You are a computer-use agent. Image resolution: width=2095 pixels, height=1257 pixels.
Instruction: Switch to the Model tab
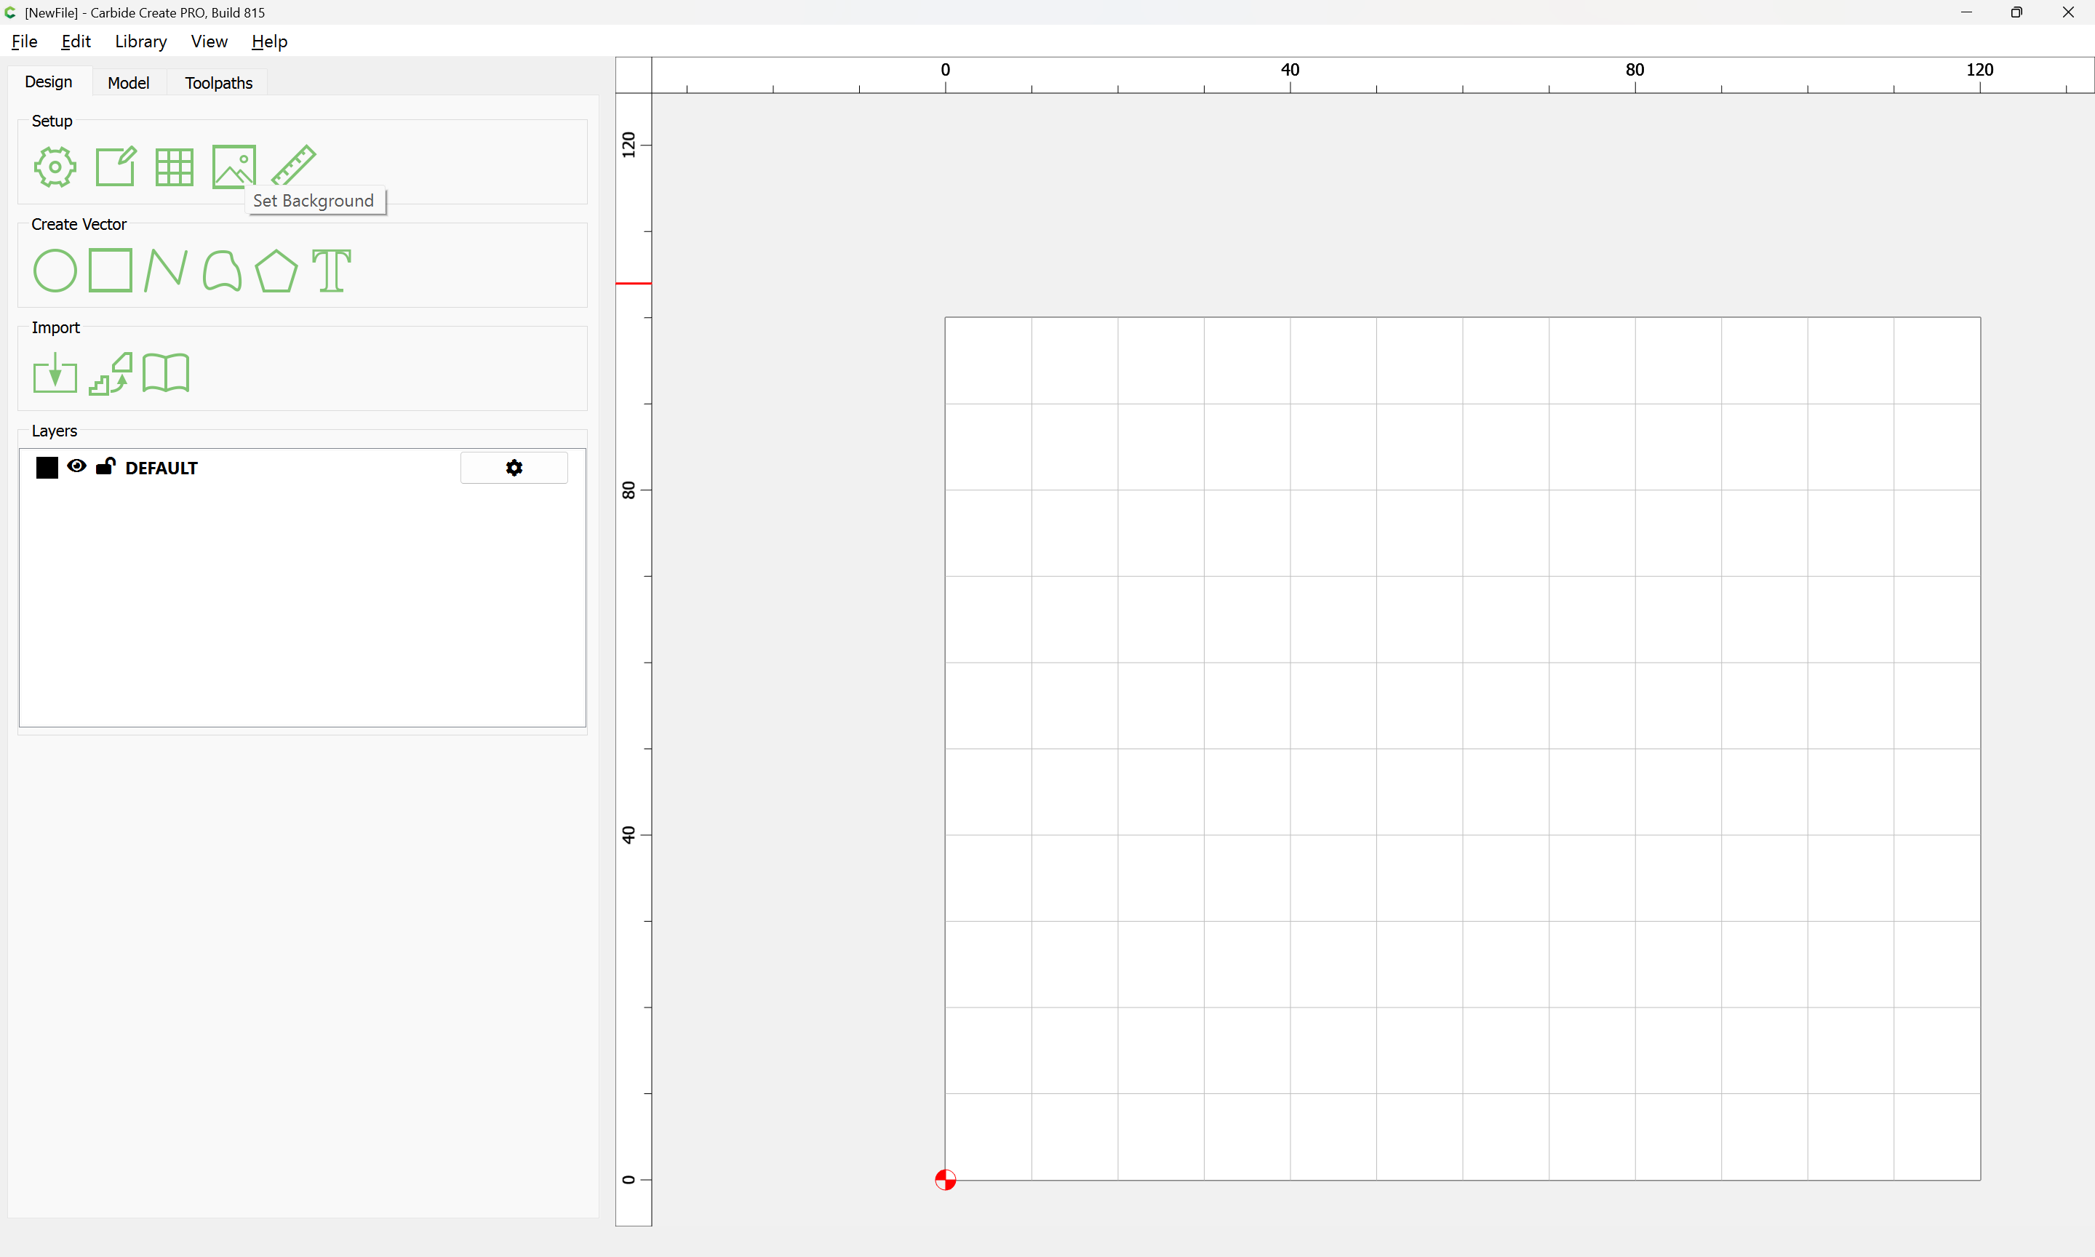(128, 83)
